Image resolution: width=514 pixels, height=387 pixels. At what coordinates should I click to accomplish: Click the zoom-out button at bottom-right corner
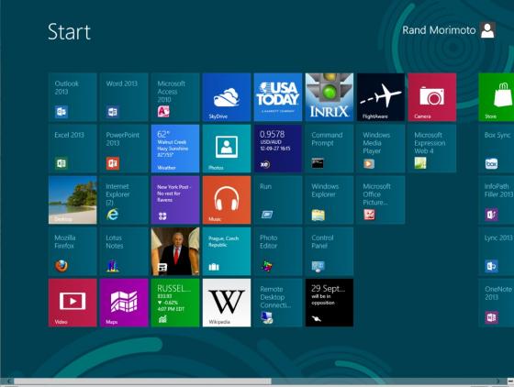click(510, 381)
